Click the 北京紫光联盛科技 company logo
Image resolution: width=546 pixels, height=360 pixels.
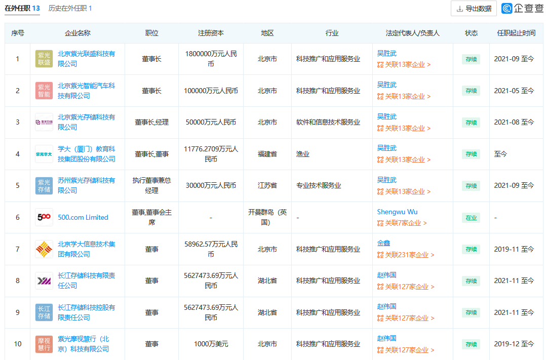click(x=44, y=59)
